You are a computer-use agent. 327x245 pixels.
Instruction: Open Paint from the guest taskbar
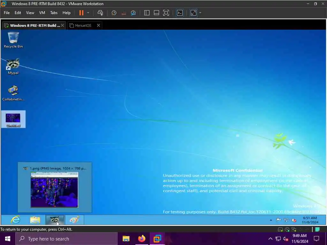tap(74, 220)
